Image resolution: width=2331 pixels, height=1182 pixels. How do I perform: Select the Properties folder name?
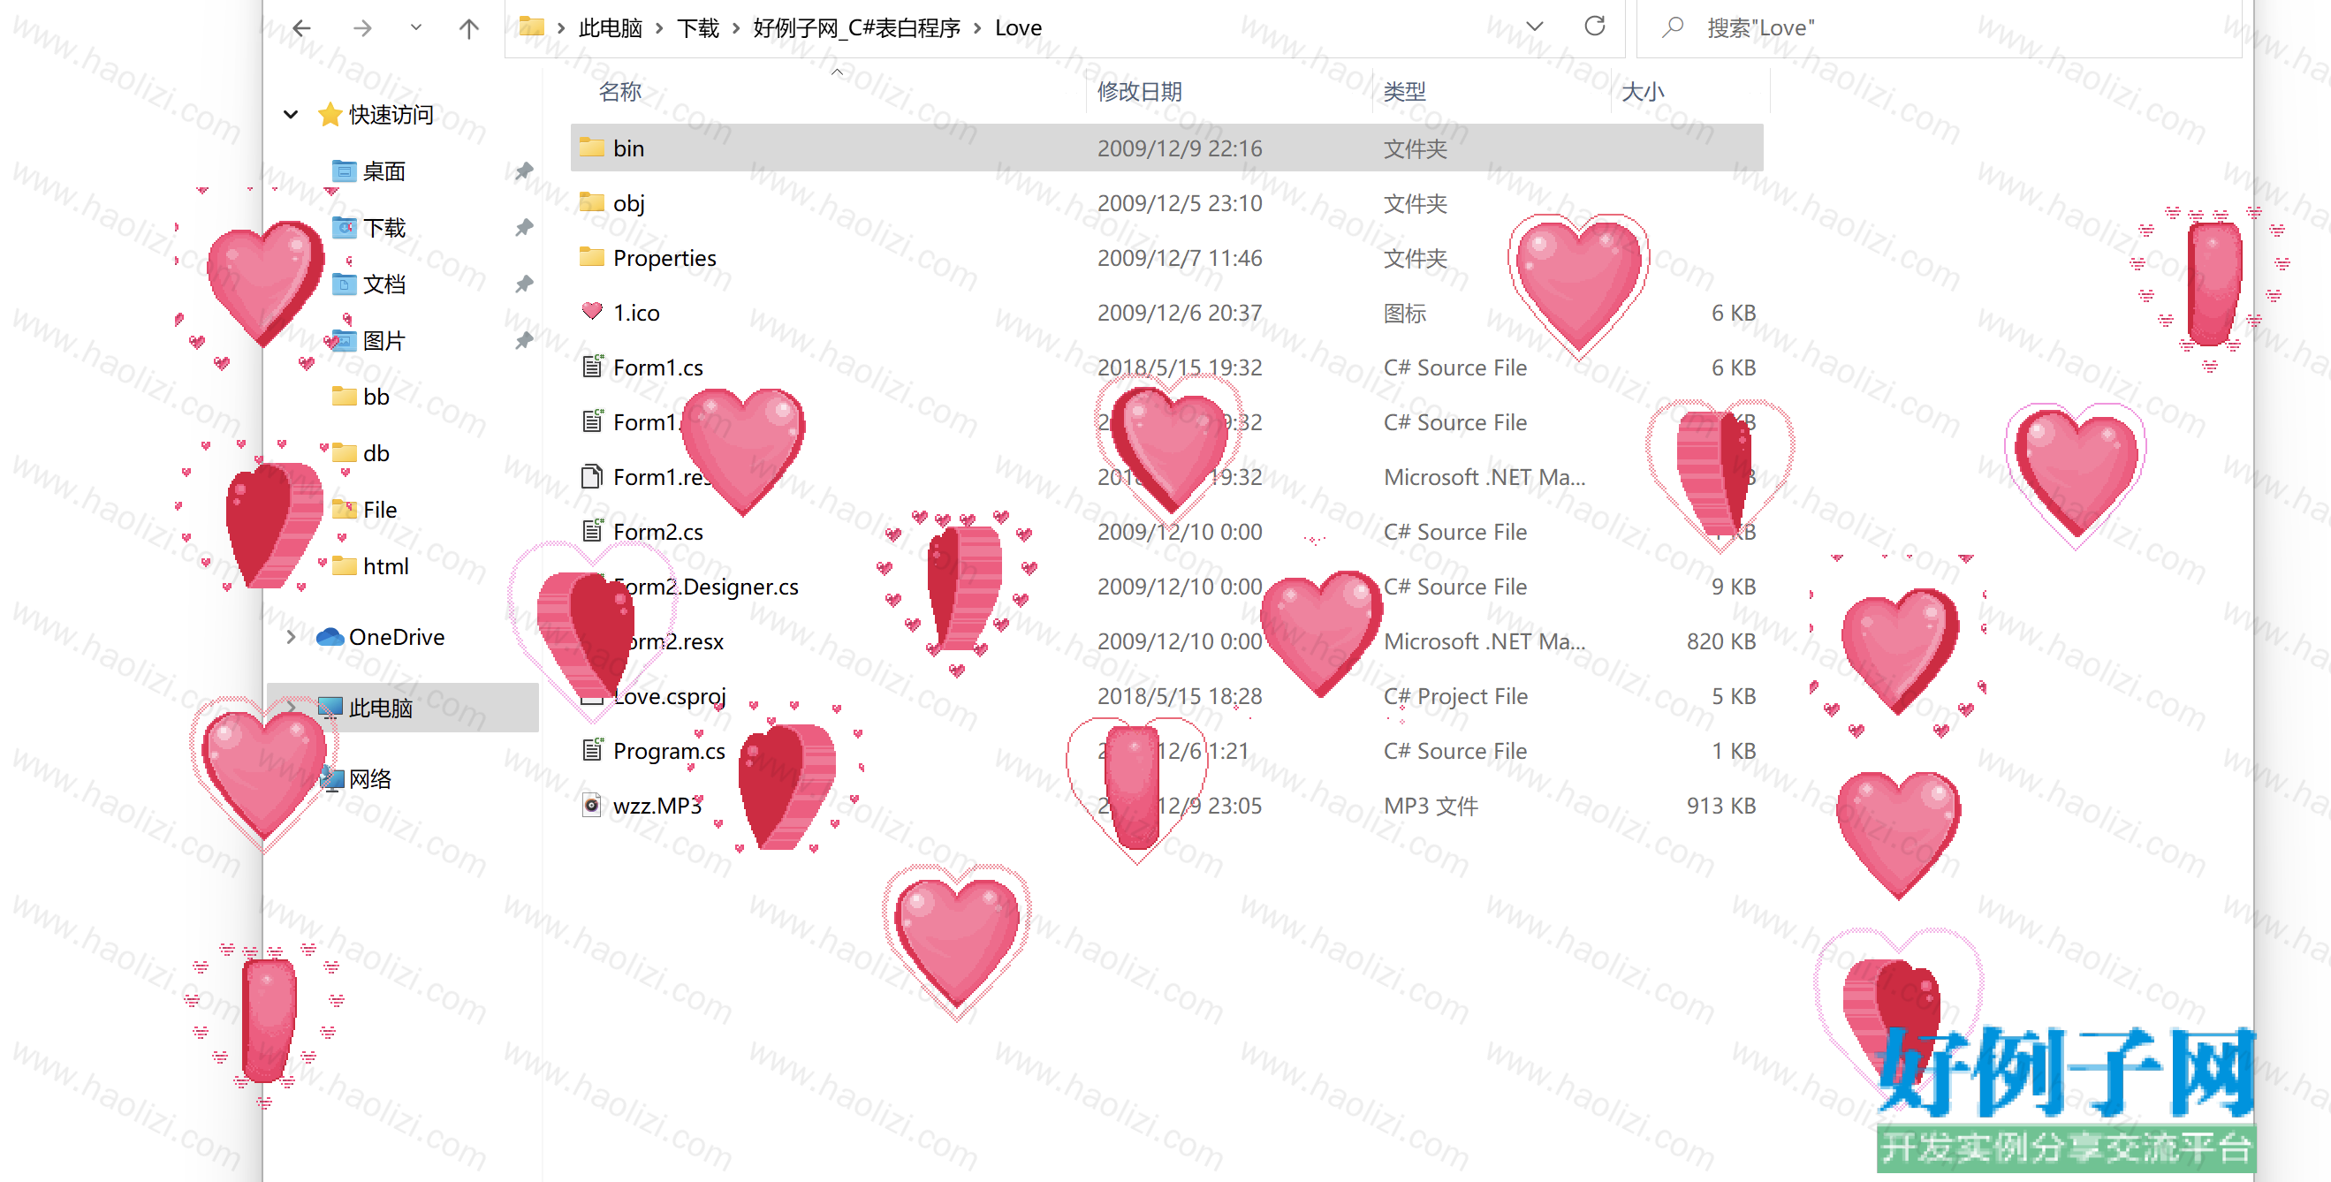664,258
